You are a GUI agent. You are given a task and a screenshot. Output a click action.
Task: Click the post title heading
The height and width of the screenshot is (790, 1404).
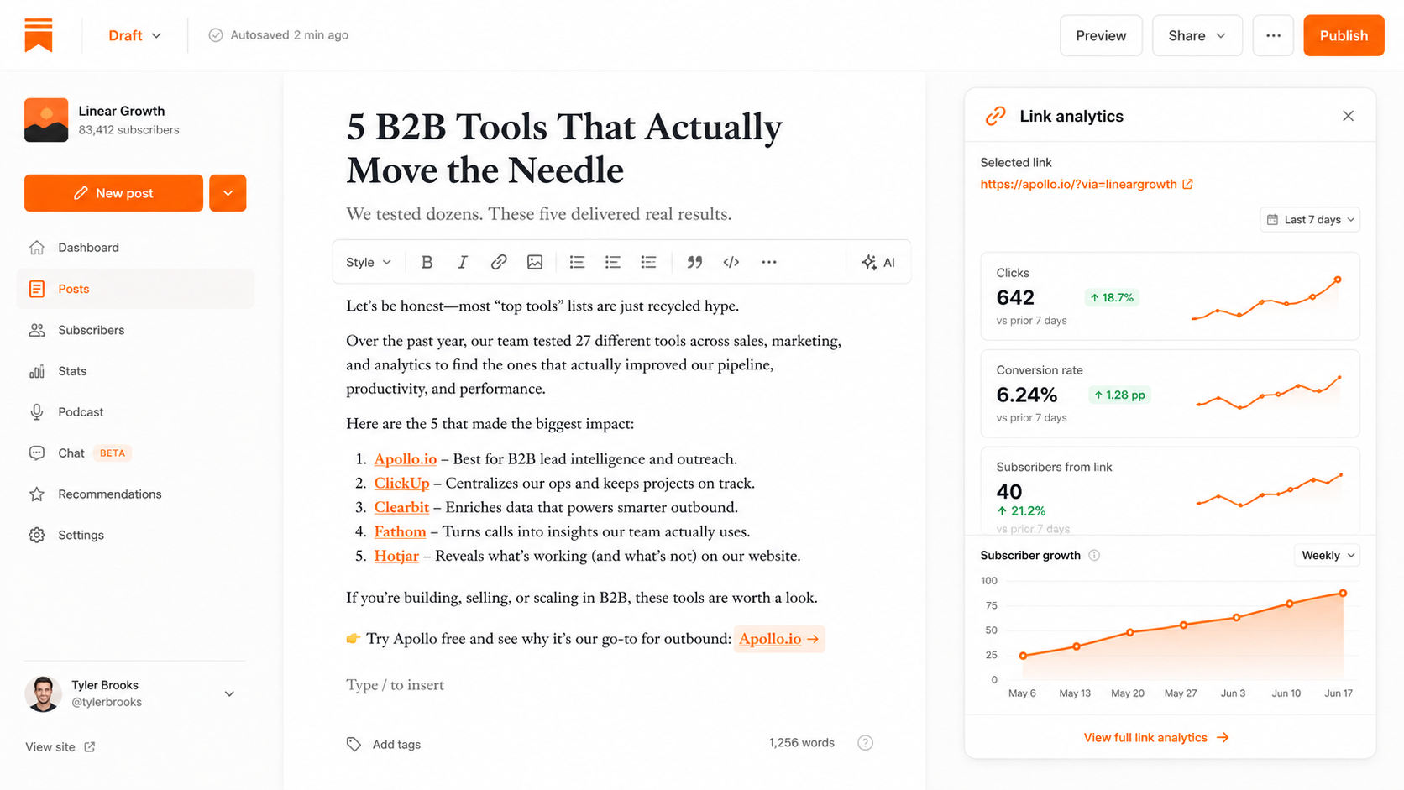coord(564,149)
